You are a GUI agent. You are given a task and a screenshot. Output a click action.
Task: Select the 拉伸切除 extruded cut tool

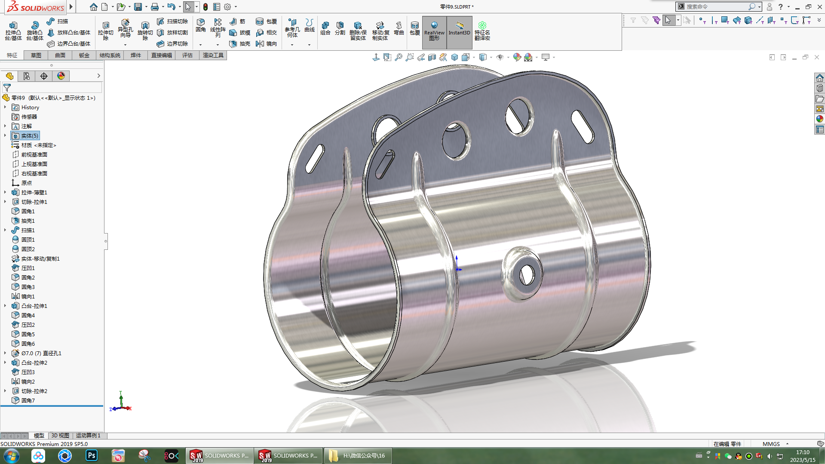click(x=106, y=31)
